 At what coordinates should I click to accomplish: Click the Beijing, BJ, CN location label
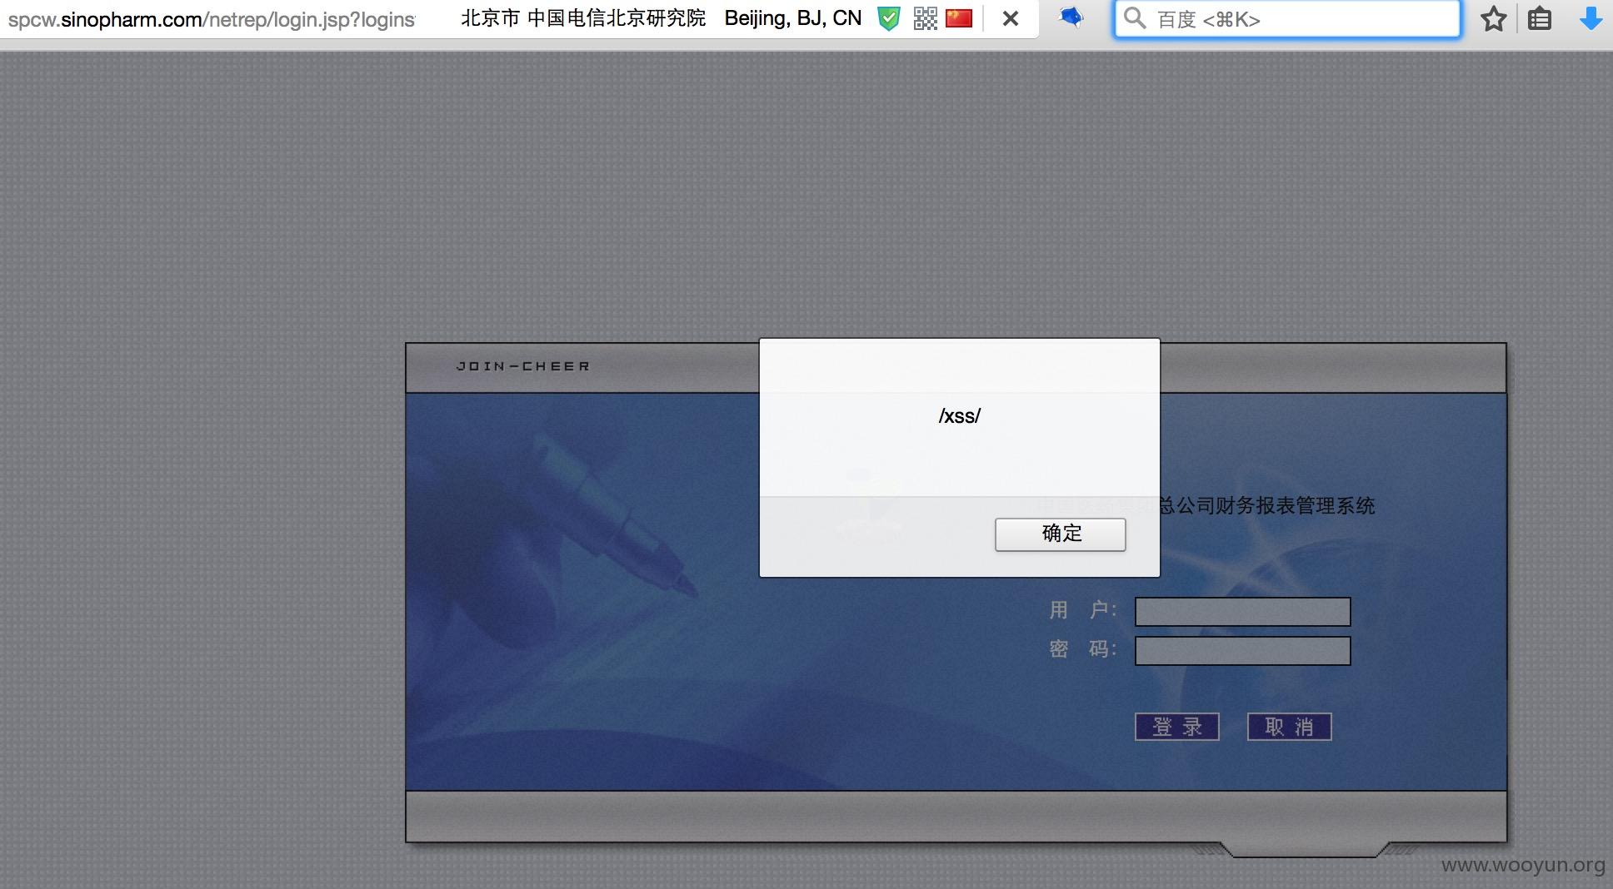[x=792, y=18]
